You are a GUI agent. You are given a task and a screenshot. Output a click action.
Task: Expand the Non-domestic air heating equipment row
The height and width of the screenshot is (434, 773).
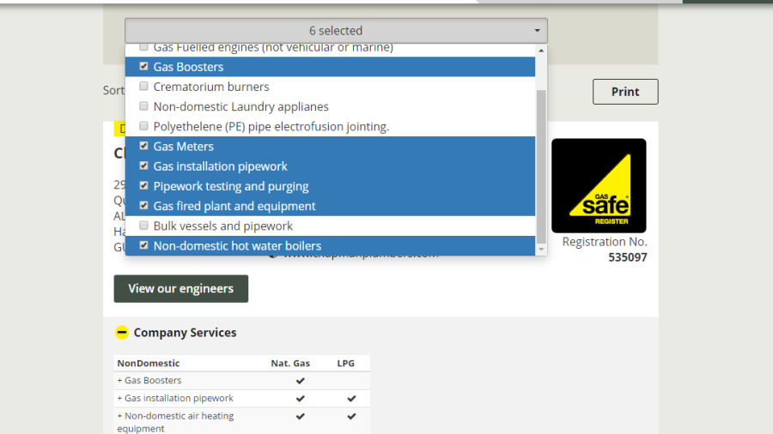click(175, 416)
